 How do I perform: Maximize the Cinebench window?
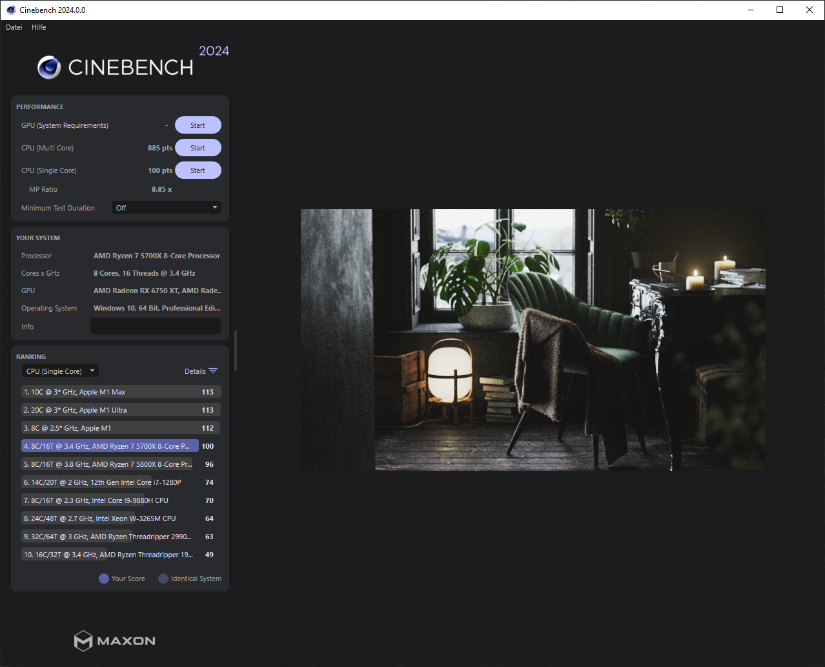(780, 10)
